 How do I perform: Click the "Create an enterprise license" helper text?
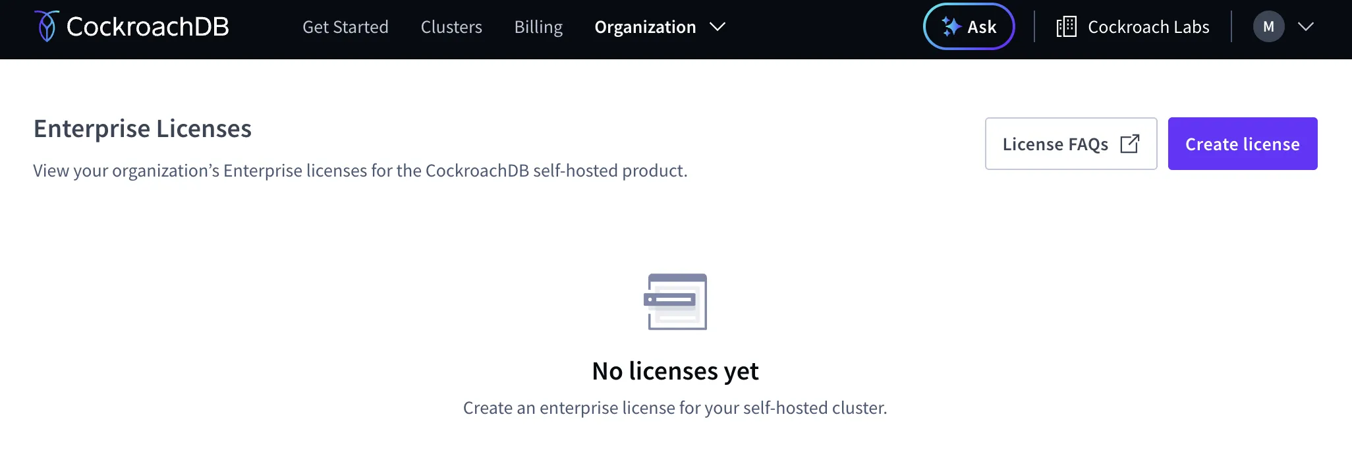(x=675, y=408)
